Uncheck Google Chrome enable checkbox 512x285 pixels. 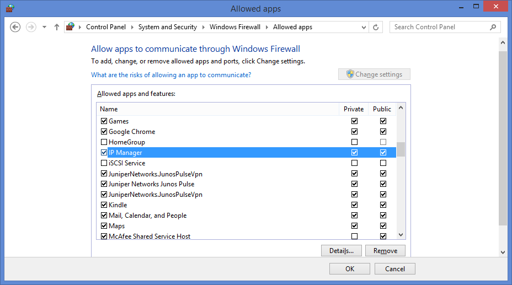(104, 131)
